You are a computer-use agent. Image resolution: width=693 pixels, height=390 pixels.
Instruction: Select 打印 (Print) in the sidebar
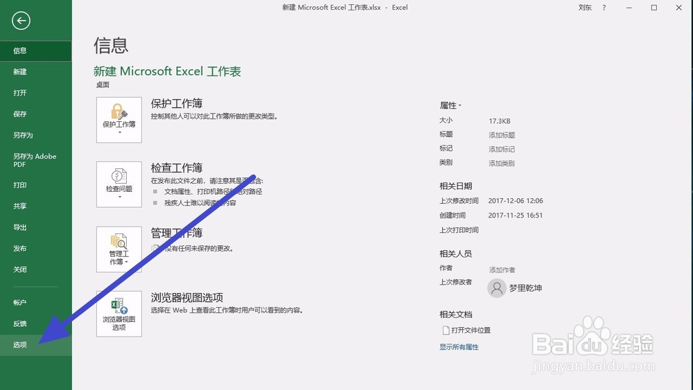coord(36,185)
